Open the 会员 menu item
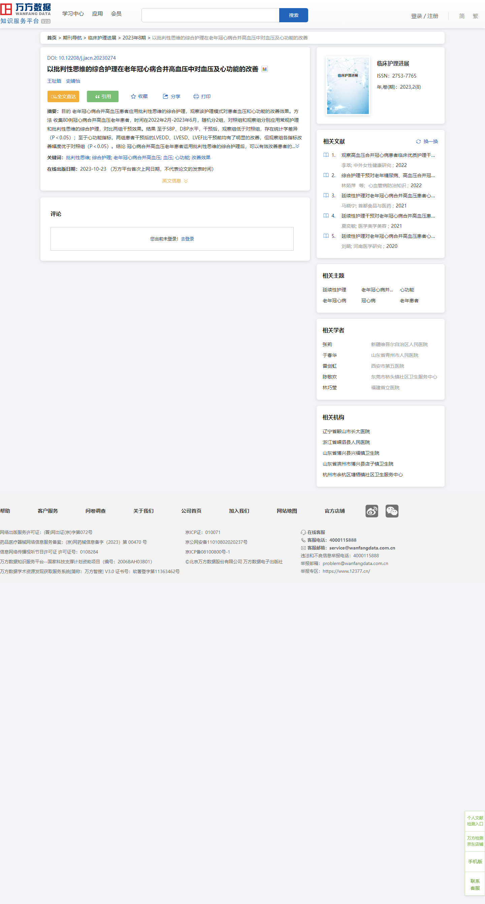 (x=116, y=14)
